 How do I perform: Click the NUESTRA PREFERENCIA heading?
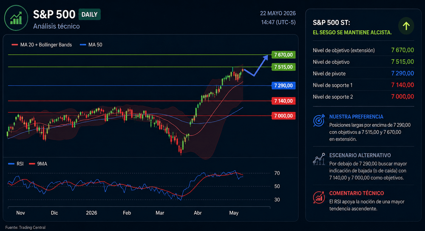point(356,117)
